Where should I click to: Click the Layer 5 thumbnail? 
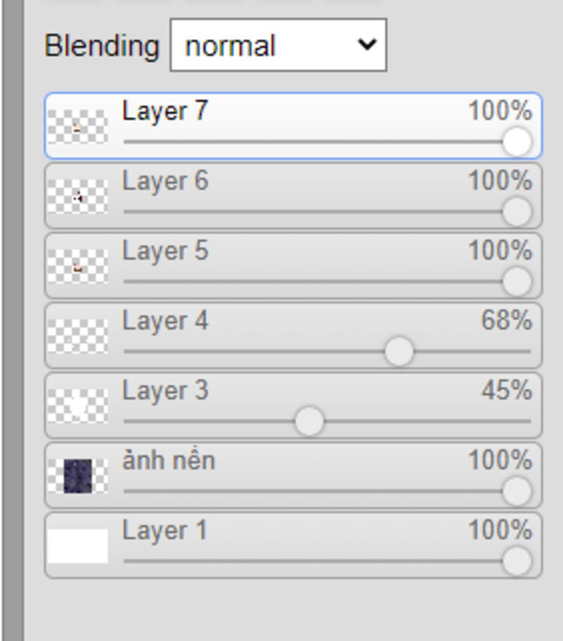(77, 266)
